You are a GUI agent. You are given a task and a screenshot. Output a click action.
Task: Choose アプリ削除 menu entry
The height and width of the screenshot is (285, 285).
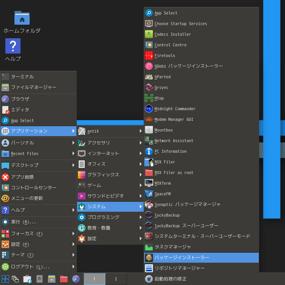point(38,177)
